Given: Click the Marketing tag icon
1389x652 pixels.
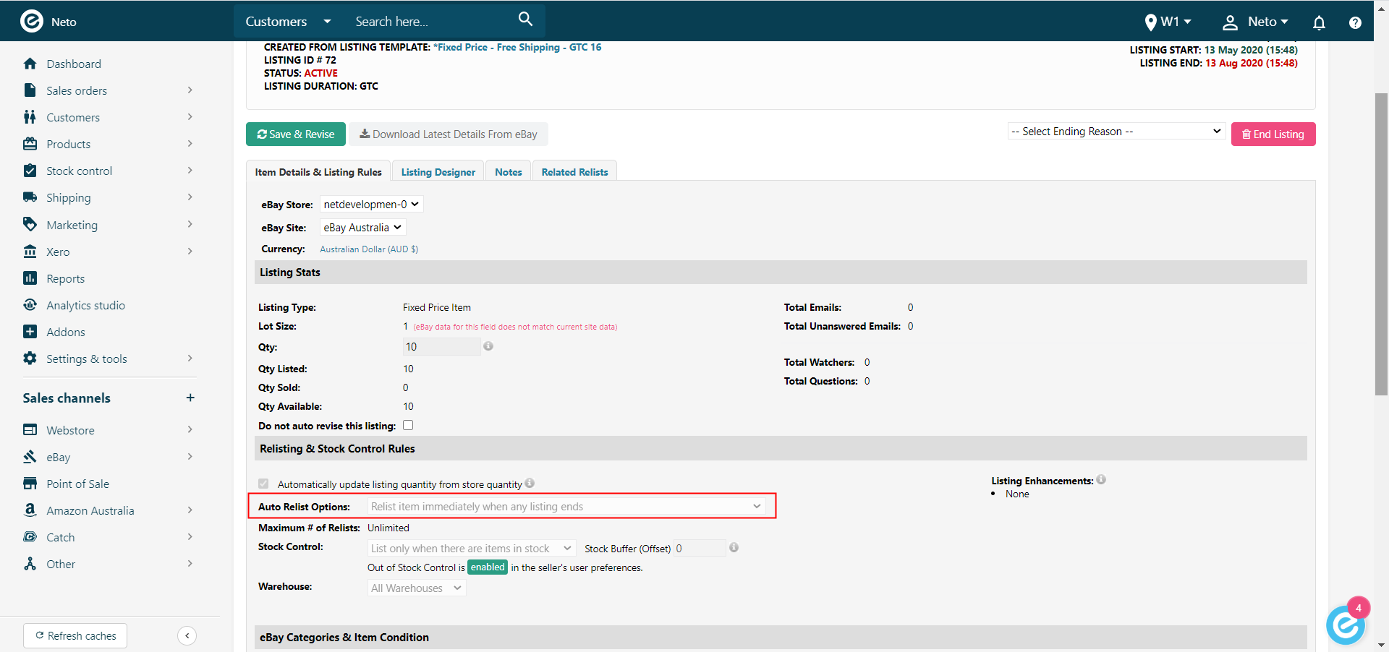Looking at the screenshot, I should coord(30,224).
